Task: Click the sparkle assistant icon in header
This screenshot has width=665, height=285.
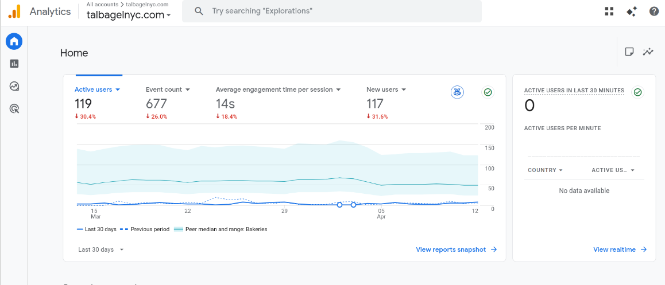Action: point(632,11)
